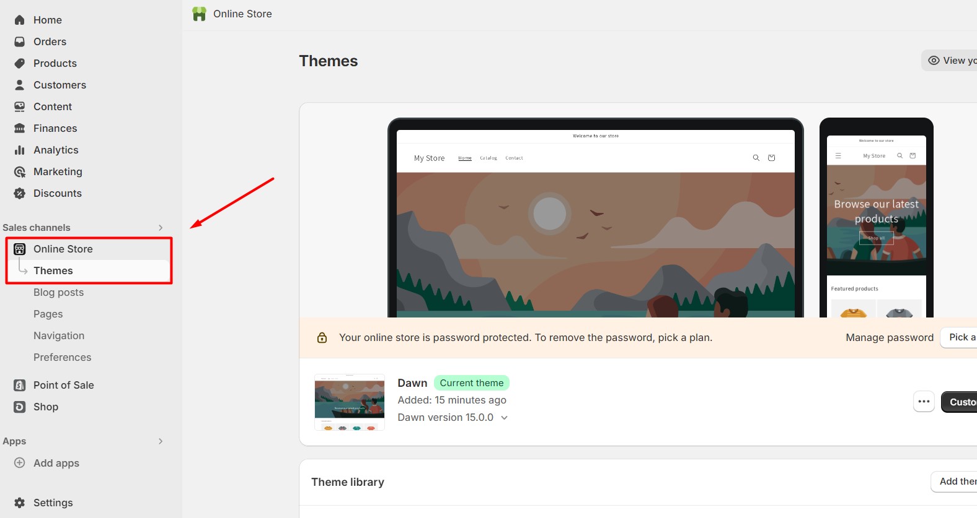Click the Customers person icon
This screenshot has width=977, height=518.
pos(20,85)
